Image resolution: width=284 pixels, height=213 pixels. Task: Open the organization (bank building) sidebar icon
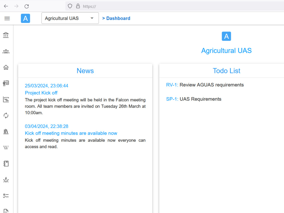click(x=6, y=35)
